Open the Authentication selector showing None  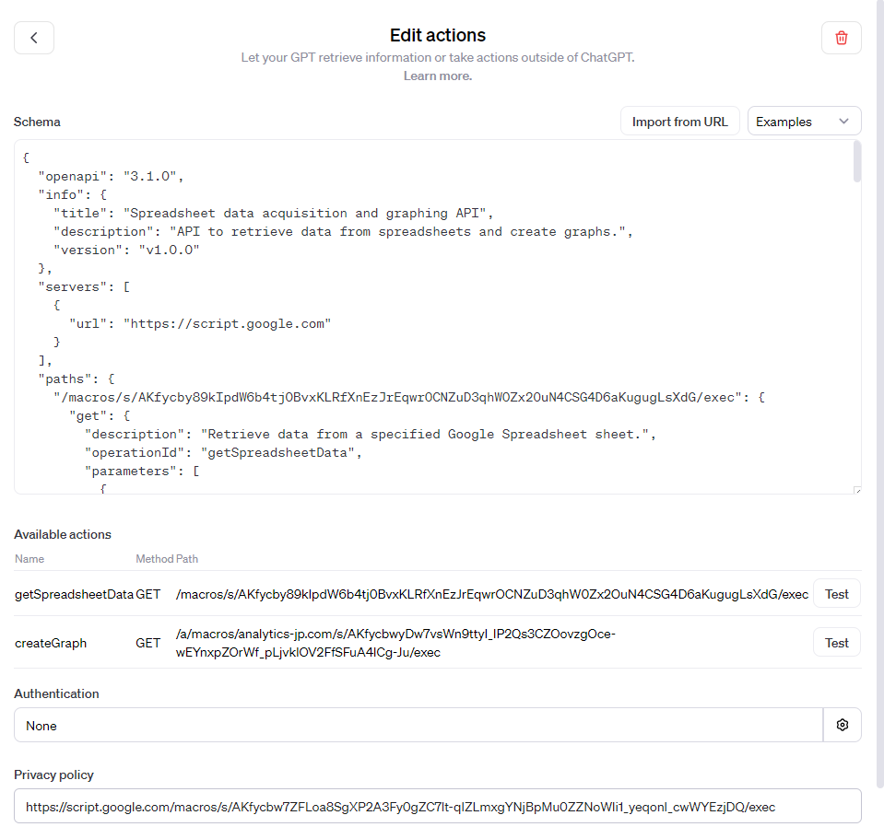tap(417, 725)
